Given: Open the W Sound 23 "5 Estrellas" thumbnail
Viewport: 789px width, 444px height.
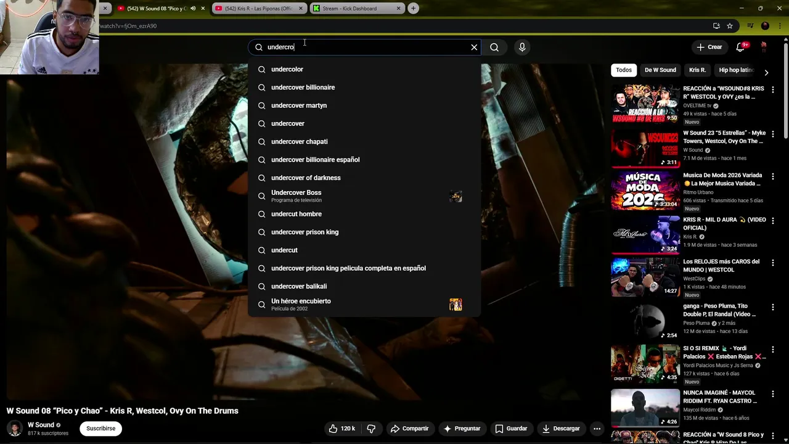Looking at the screenshot, I should pos(645,148).
